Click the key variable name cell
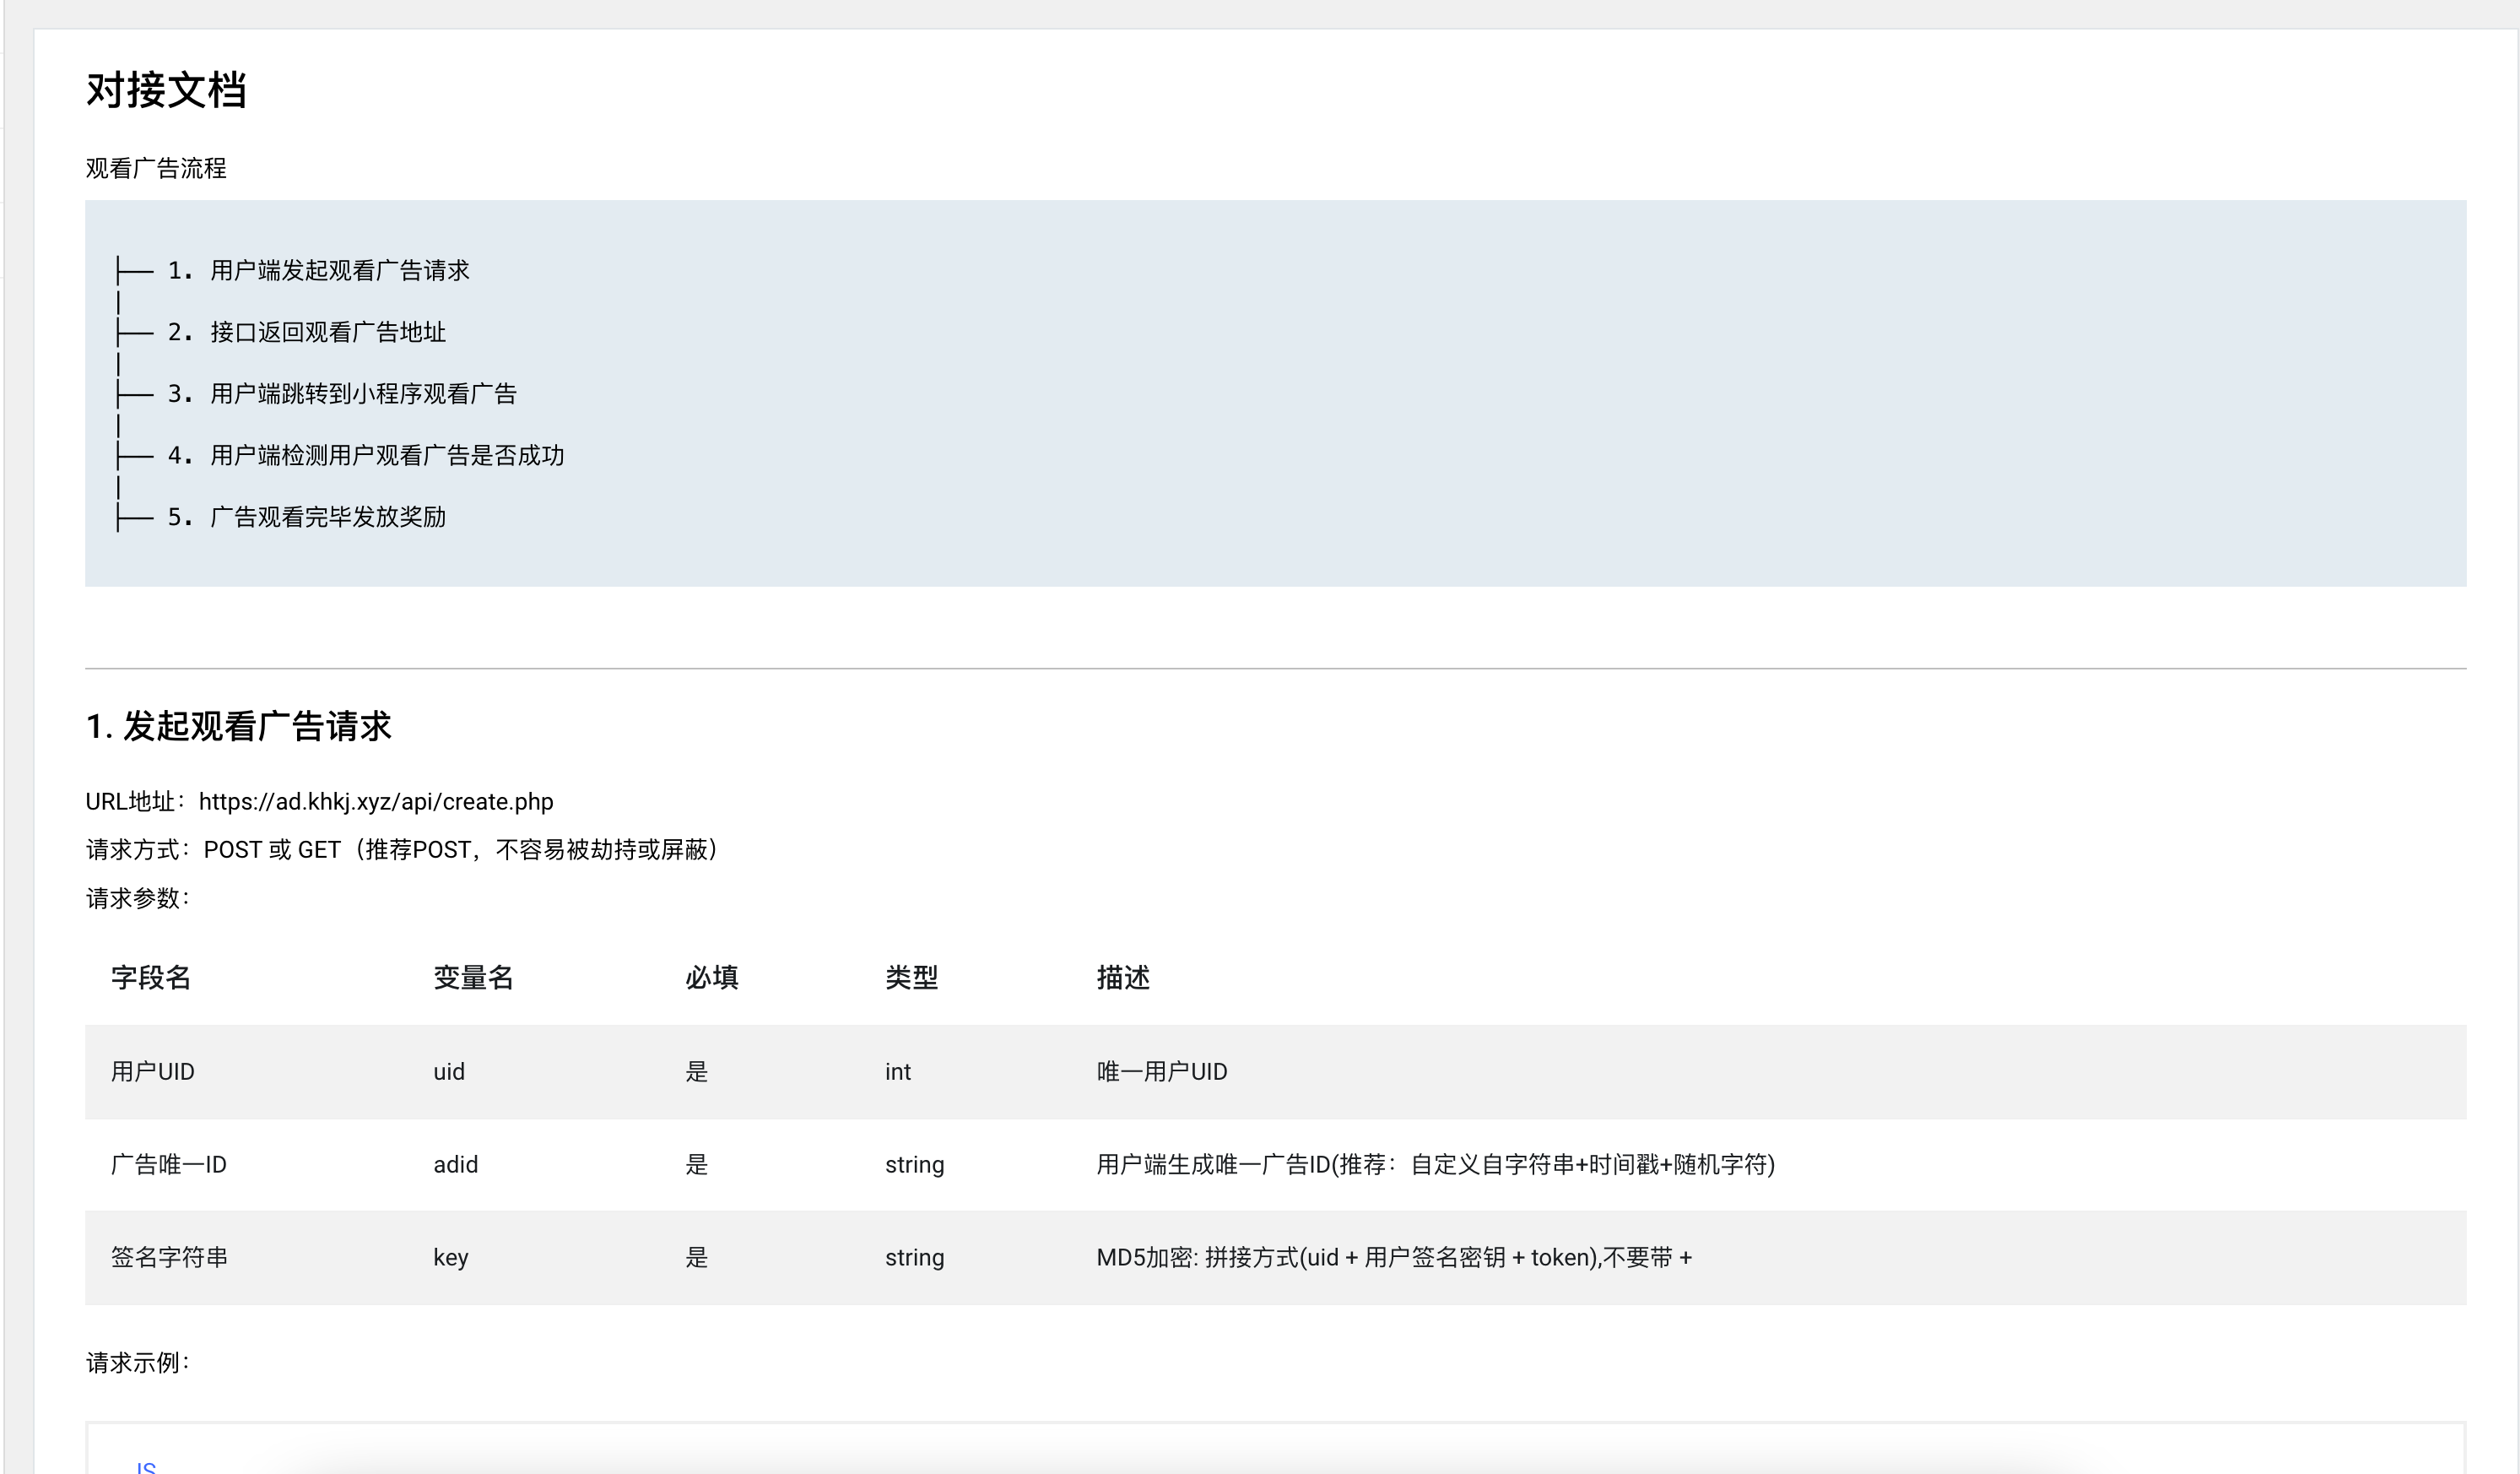The image size is (2520, 1474). (x=451, y=1258)
